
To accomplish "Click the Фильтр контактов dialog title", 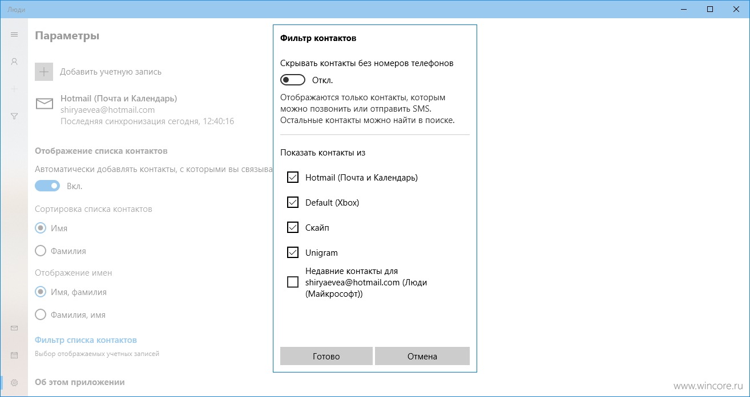I will (318, 38).
